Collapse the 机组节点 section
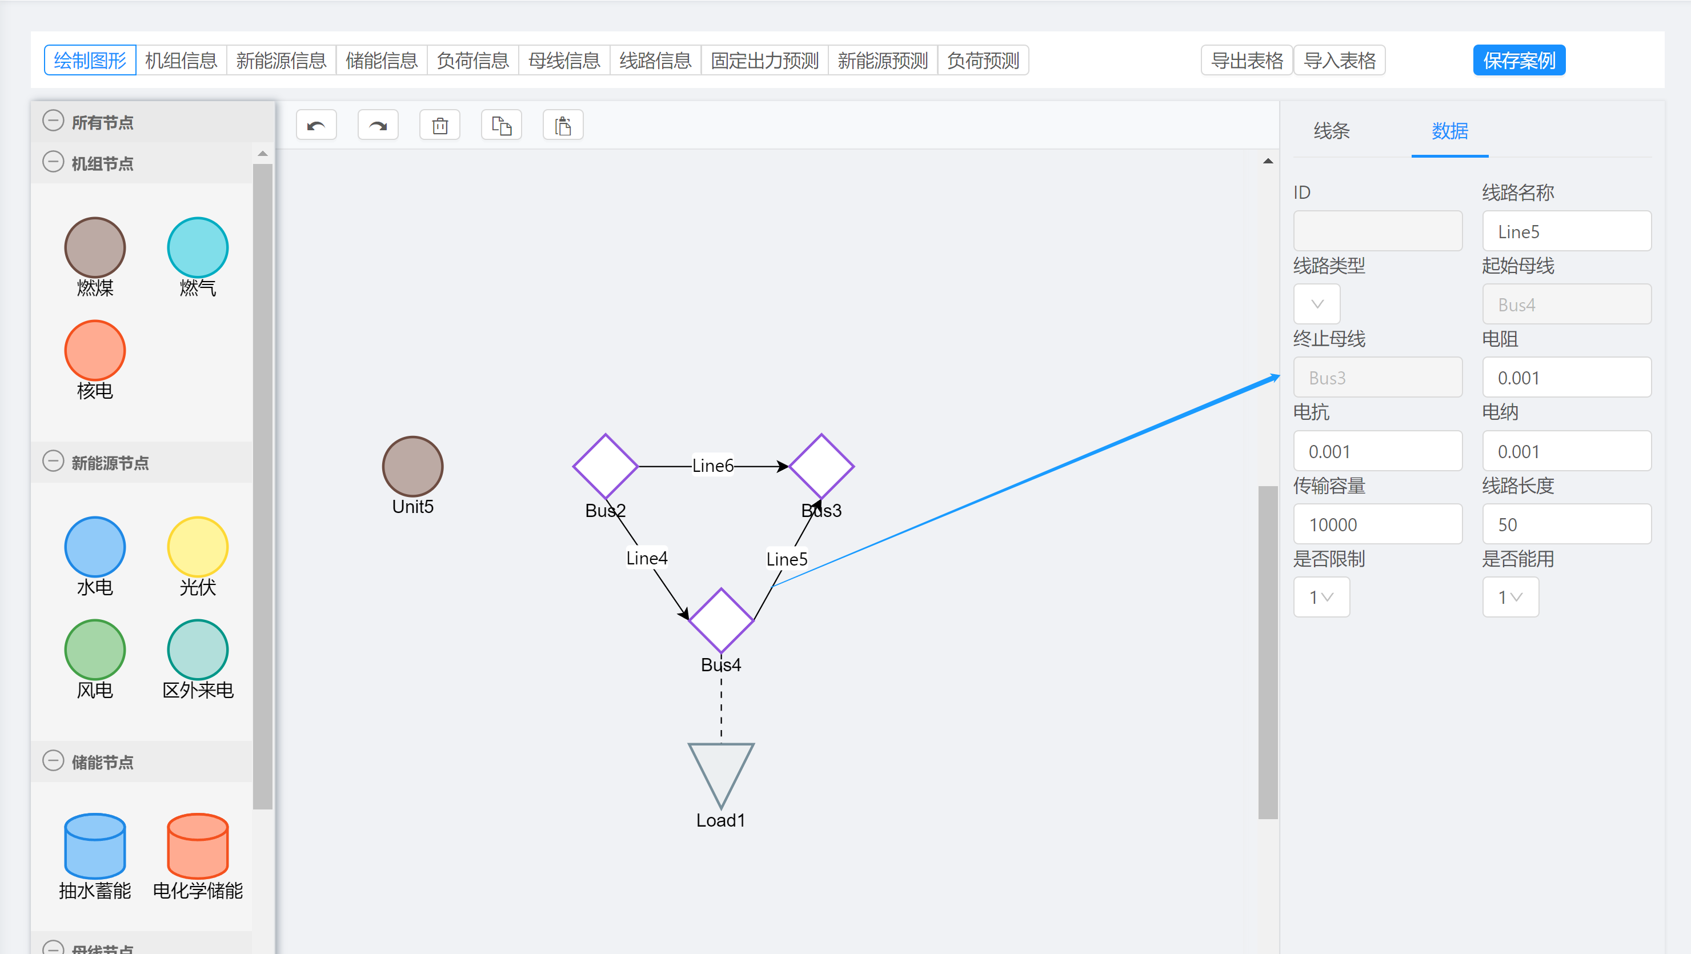Screen dimensions: 1691x954 click(x=53, y=162)
